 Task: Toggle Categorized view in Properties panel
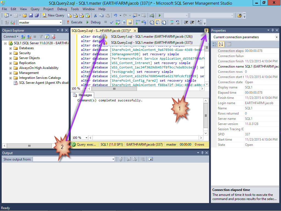tap(215, 44)
